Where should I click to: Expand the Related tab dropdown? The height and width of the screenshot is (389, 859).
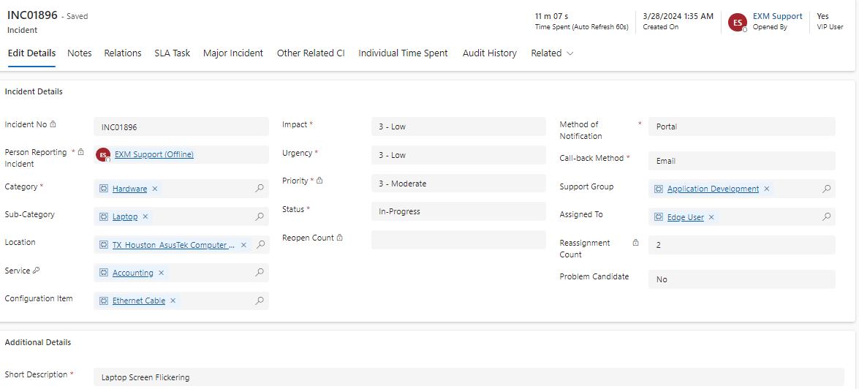coord(552,53)
